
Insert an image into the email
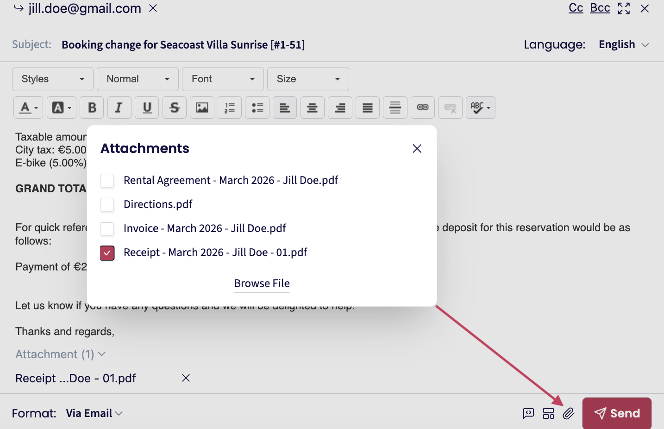pos(202,108)
